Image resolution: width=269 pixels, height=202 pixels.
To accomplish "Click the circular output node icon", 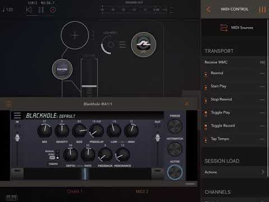I will coord(143,44).
